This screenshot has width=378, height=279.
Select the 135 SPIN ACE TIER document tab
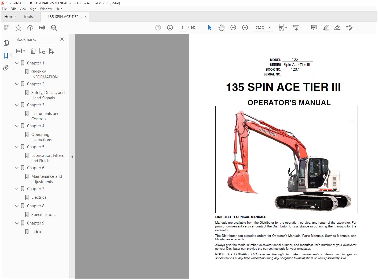(x=65, y=17)
